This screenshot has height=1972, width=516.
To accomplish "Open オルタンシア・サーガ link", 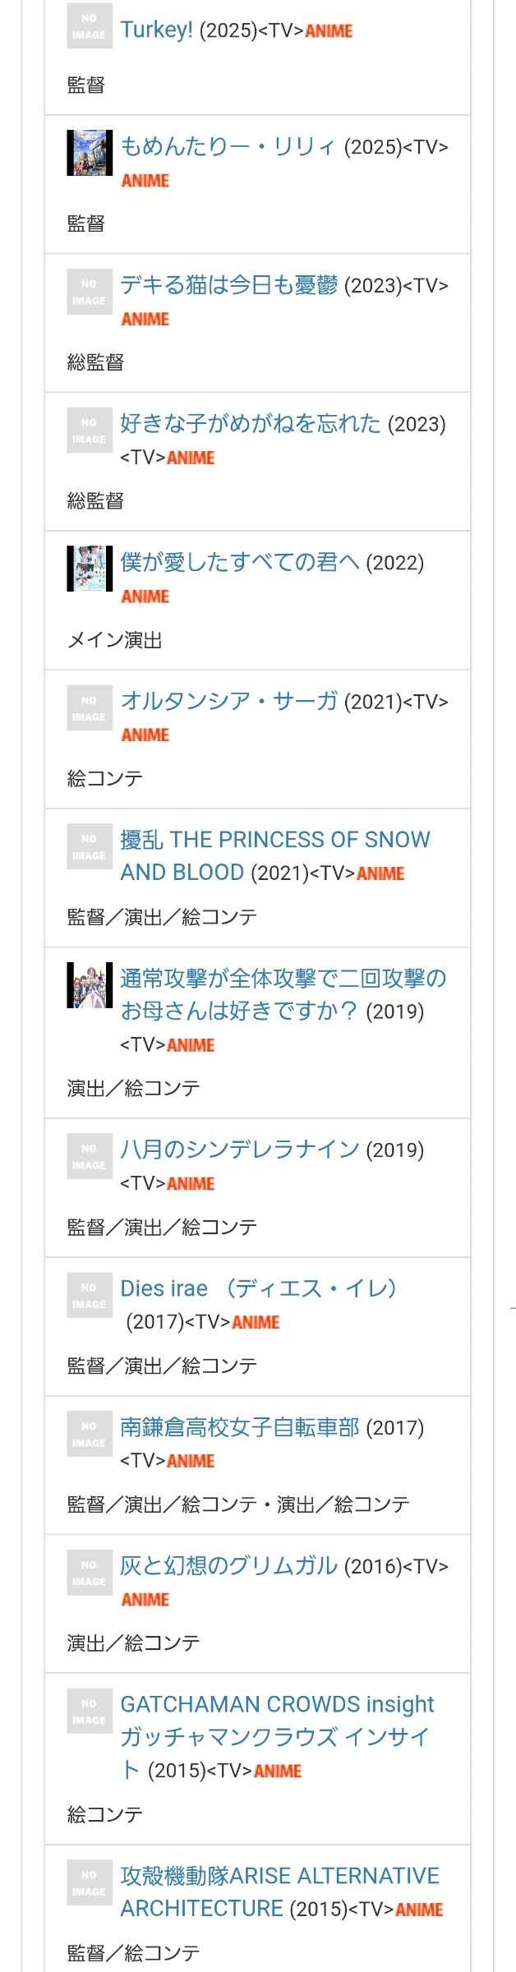I will pyautogui.click(x=228, y=701).
